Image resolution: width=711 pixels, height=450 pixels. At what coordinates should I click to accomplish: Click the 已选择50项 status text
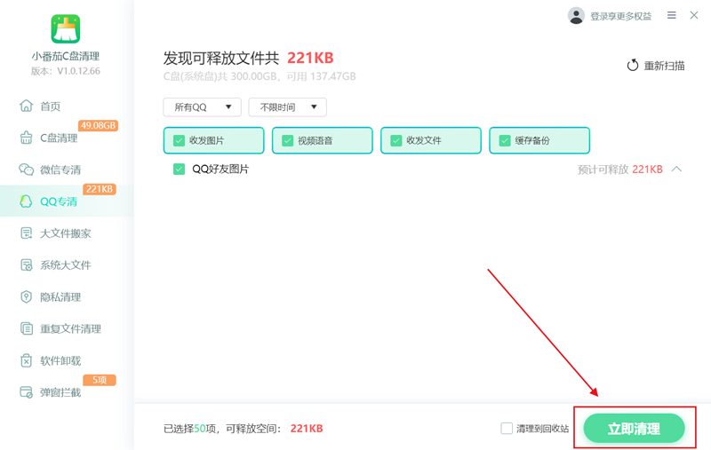(x=189, y=429)
